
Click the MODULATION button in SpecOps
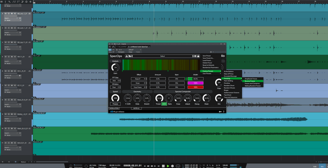[115, 108]
